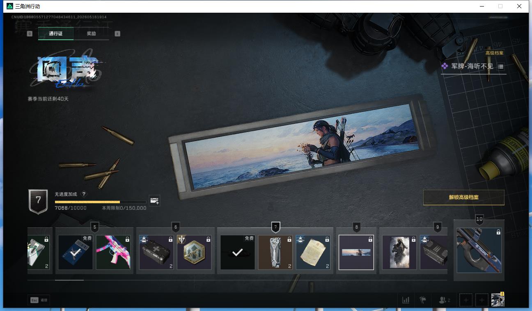Click the E key hint beside 奖励
Viewport: 532px width, 311px height.
pyautogui.click(x=117, y=34)
